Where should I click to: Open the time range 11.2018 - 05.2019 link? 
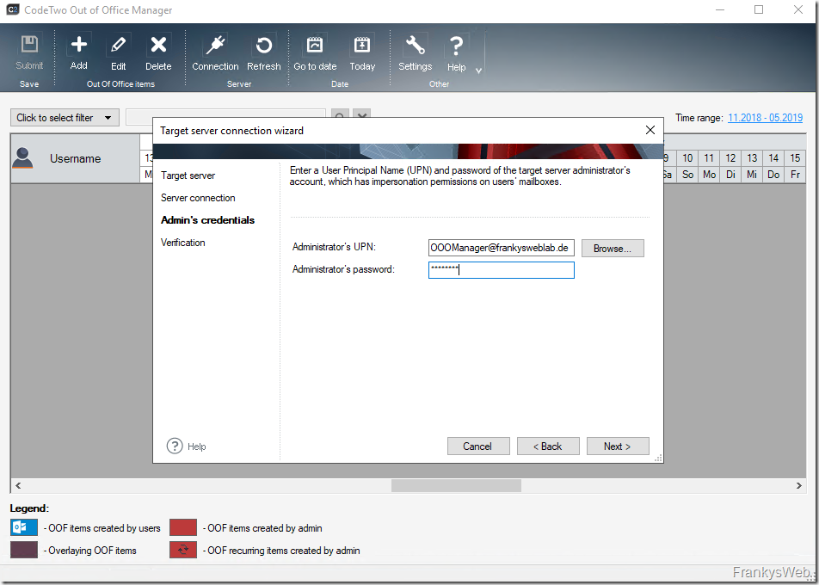click(x=765, y=118)
